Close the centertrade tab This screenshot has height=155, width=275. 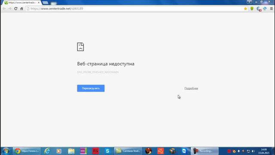[39, 3]
